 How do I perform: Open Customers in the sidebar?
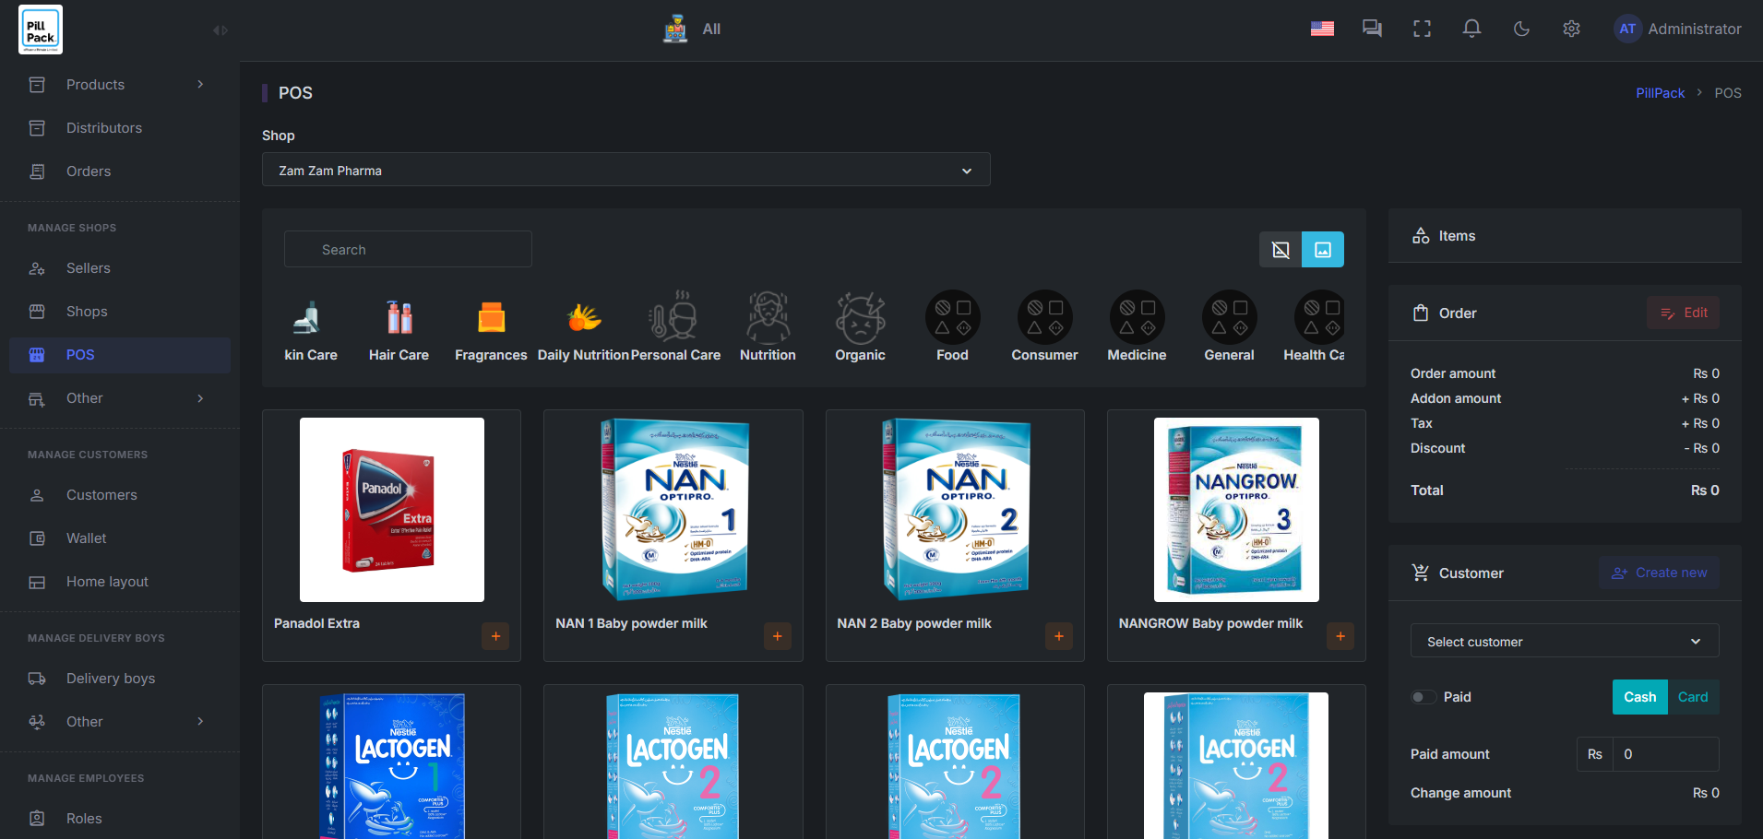pyautogui.click(x=101, y=495)
